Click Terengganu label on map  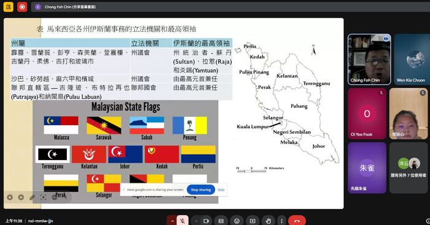[316, 83]
